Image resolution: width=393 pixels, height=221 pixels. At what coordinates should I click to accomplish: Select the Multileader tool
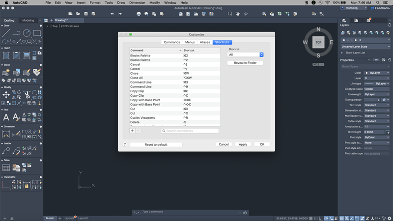pyautogui.click(x=6, y=151)
